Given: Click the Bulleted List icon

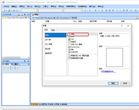Looking at the screenshot, I should click(x=120, y=10).
